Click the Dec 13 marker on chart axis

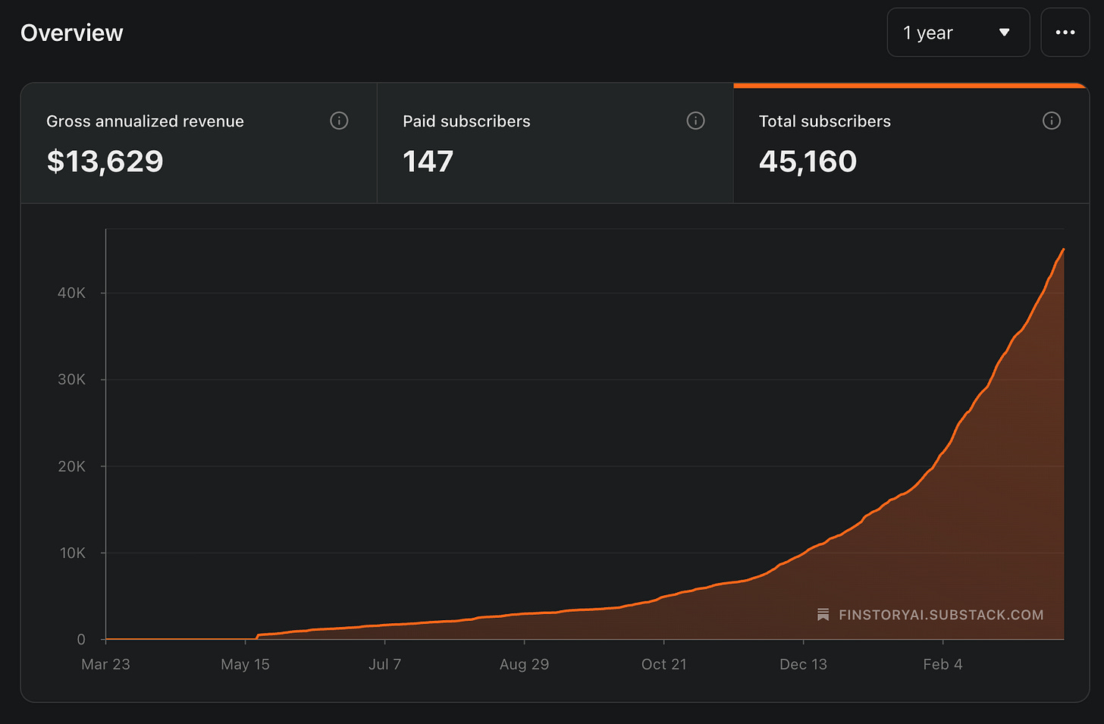803,664
